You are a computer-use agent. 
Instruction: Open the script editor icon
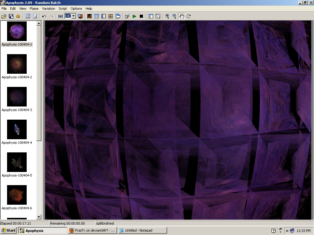pyautogui.click(x=127, y=16)
